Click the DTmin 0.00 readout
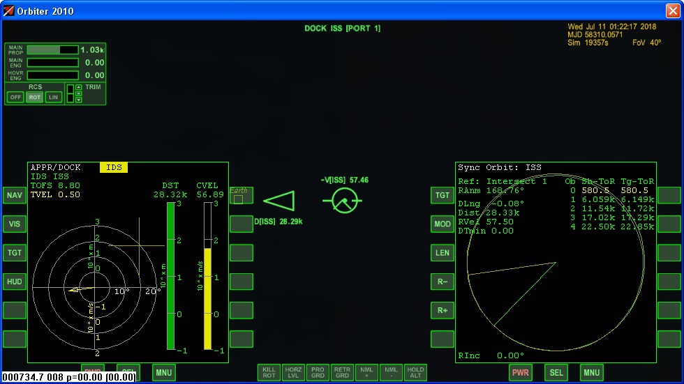The image size is (684, 384). (x=486, y=231)
